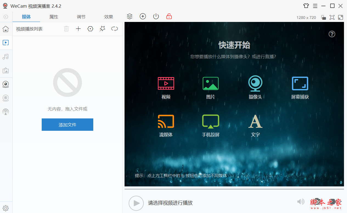Switch to the 效果 tab
Screen dimensions: 347x213
(109, 17)
